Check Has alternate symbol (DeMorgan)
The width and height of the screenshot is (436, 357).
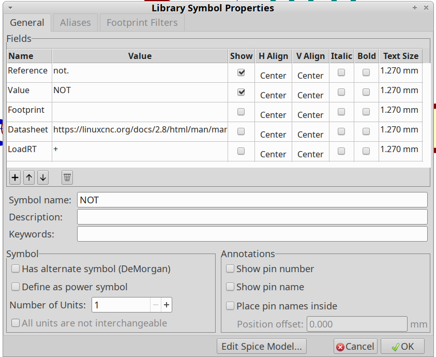point(16,269)
